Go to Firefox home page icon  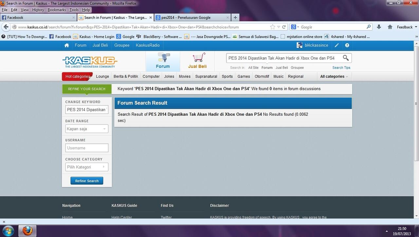(x=390, y=27)
